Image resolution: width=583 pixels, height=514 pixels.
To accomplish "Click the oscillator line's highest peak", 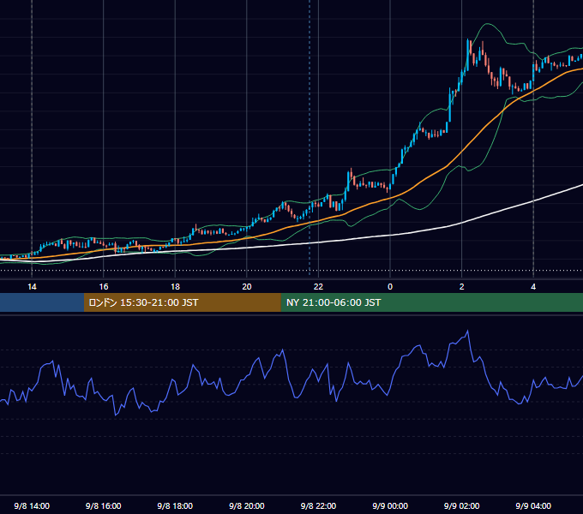I will pyautogui.click(x=467, y=331).
